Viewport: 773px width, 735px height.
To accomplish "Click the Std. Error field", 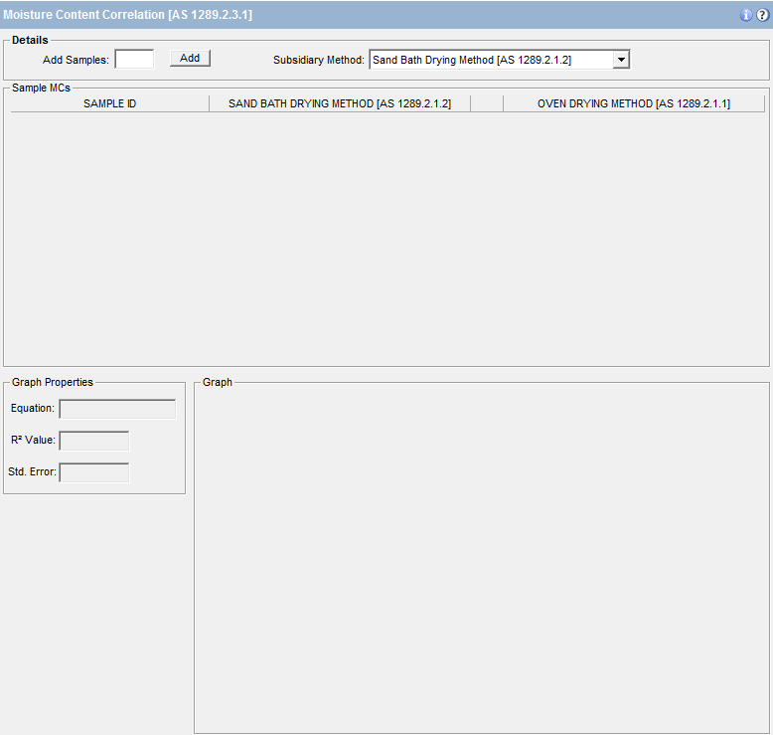I will pos(94,472).
